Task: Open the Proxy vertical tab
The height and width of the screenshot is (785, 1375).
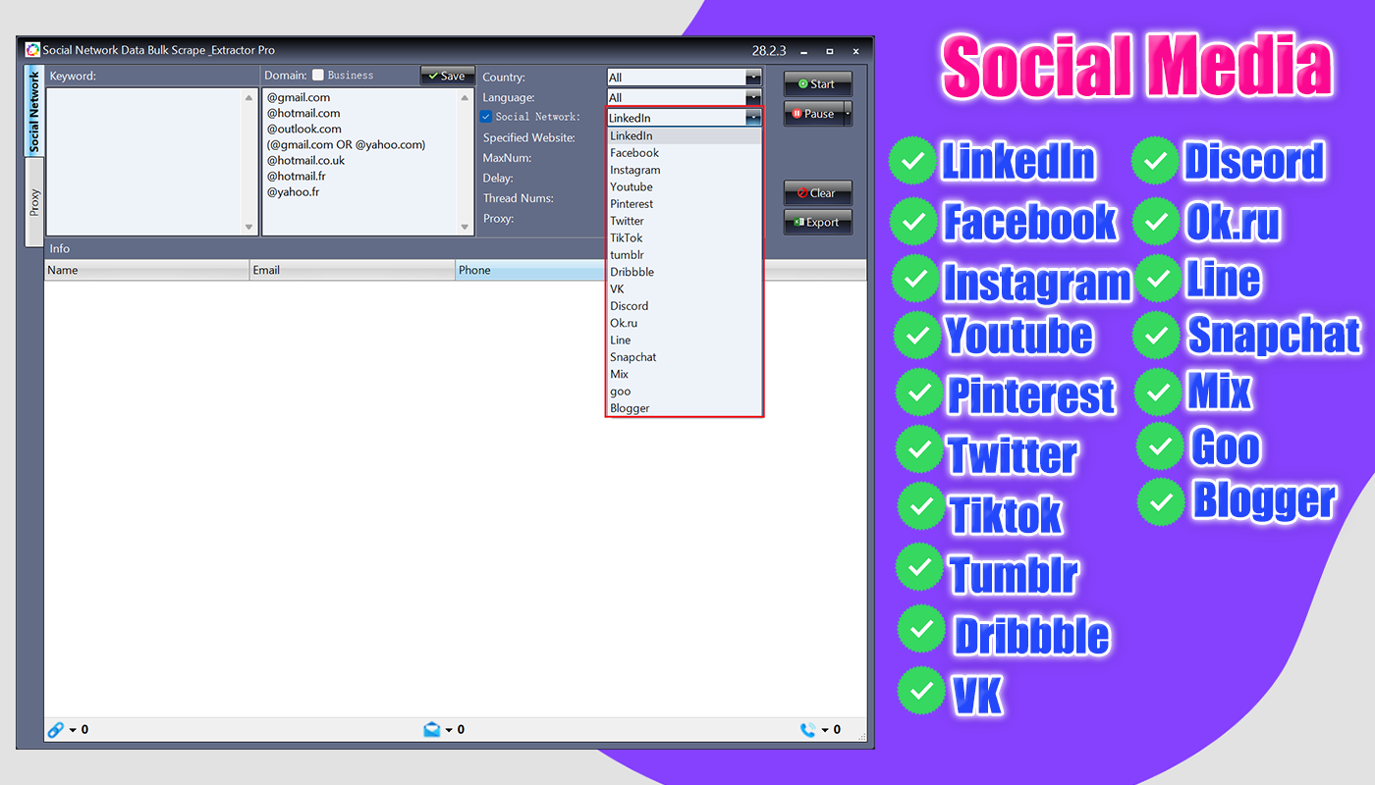Action: tap(33, 202)
